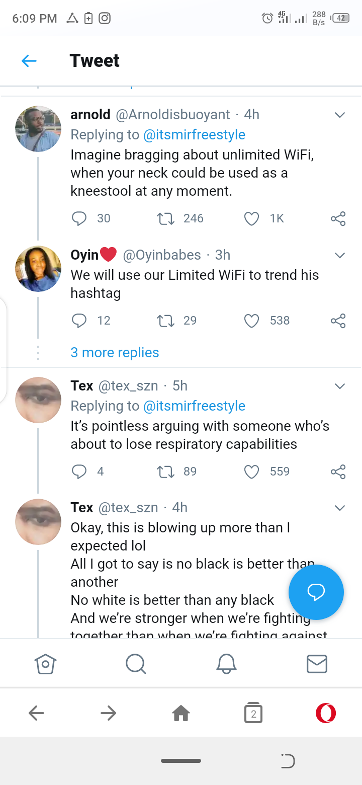Open the Twitter Search tab
Screen dimensions: 362x785
pos(136,664)
